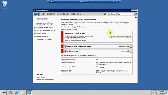Click shield icon beside Advanced settings
This screenshot has height=95, width=168.
pyautogui.click(x=35, y=36)
